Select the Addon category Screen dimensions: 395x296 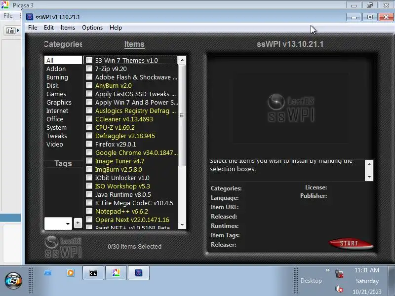(x=63, y=69)
